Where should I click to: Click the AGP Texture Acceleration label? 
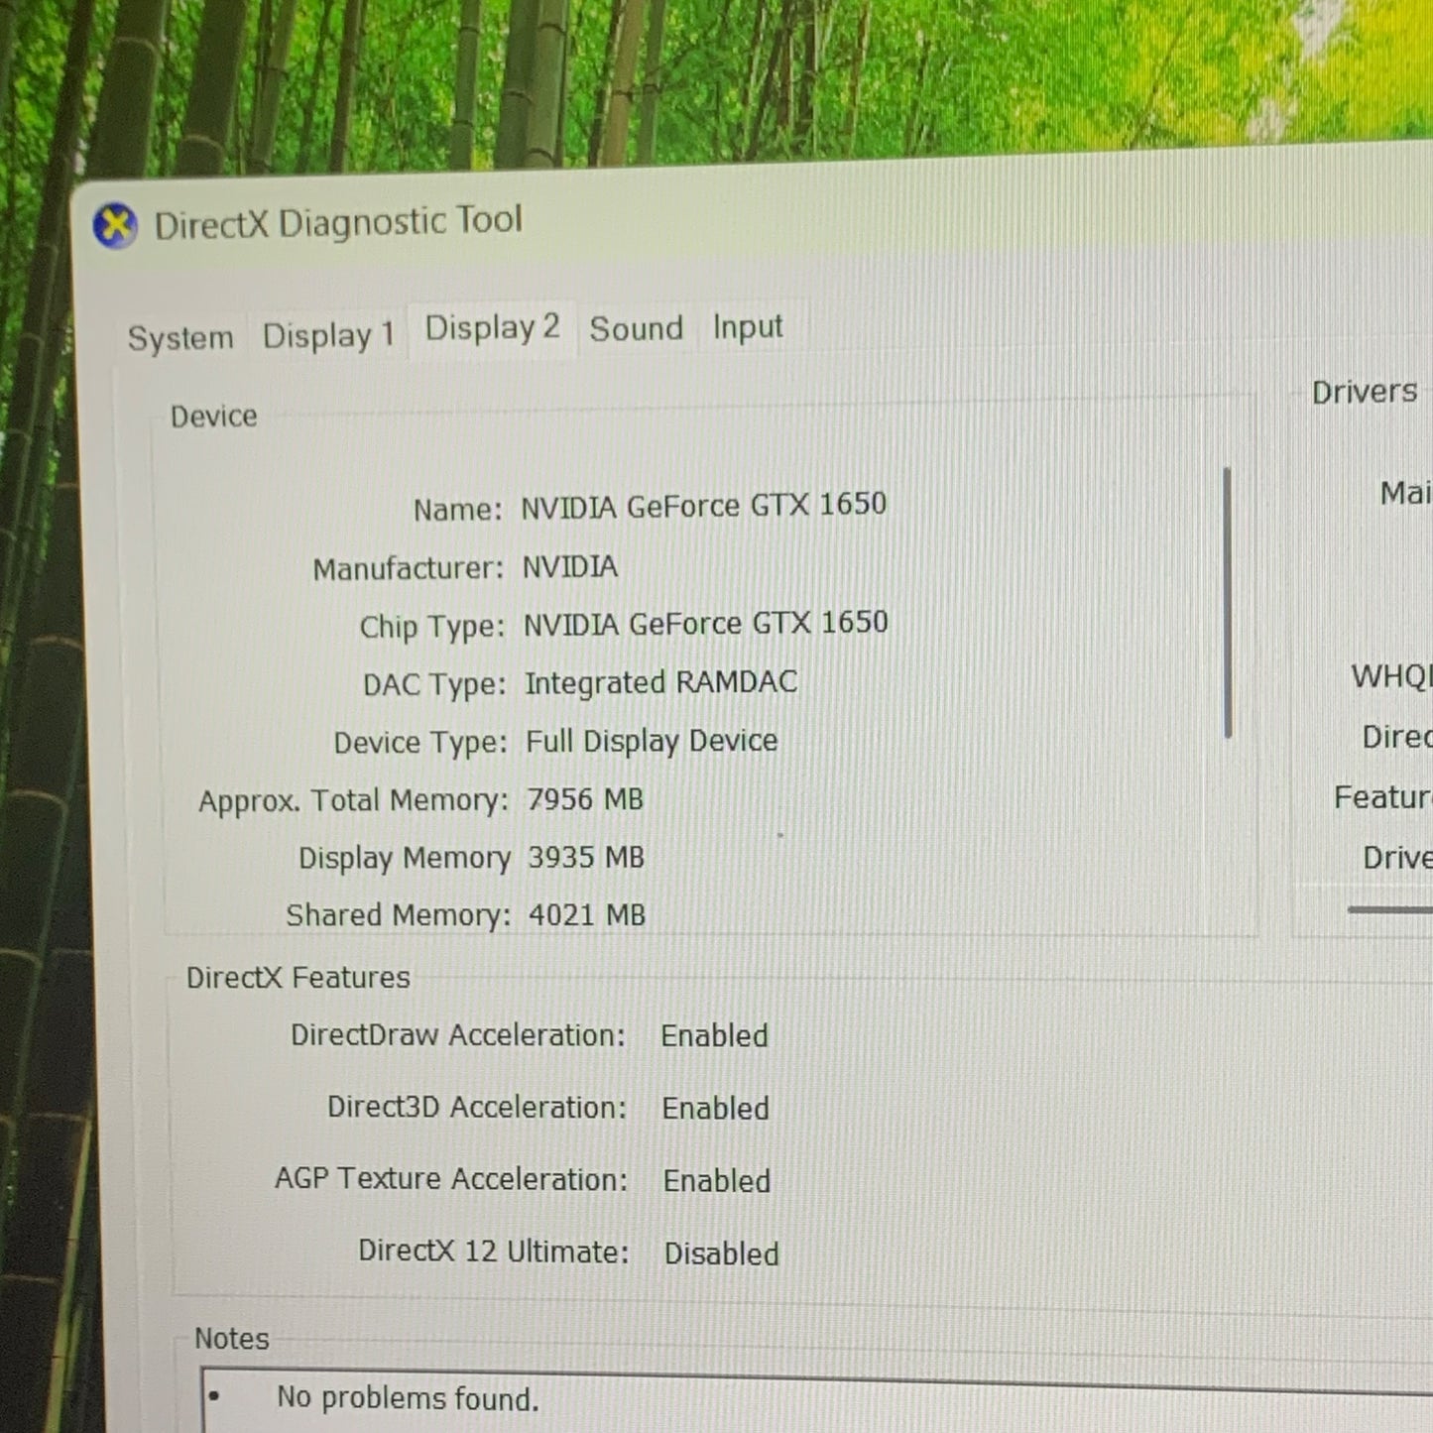pyautogui.click(x=451, y=1179)
